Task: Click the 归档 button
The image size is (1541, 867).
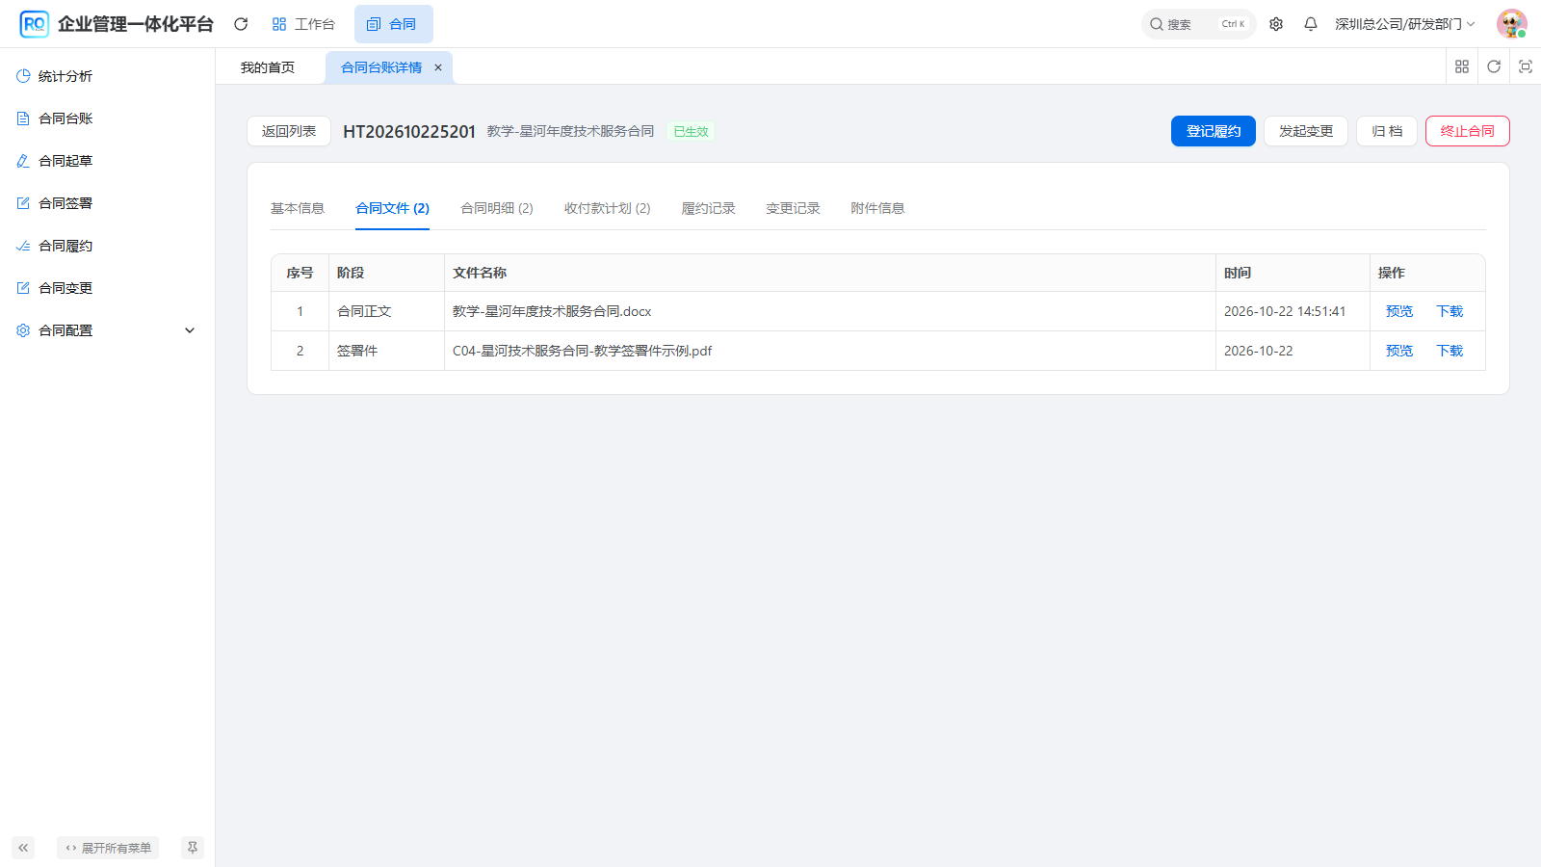Action: 1387,131
